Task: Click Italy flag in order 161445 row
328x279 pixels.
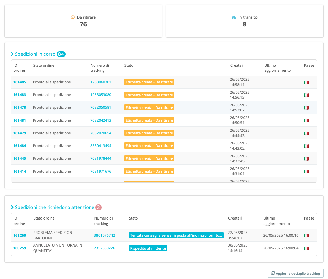Action: [306, 159]
